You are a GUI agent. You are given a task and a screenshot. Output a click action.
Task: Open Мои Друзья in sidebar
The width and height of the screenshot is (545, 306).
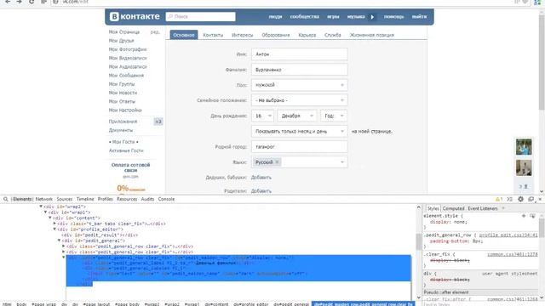point(121,41)
